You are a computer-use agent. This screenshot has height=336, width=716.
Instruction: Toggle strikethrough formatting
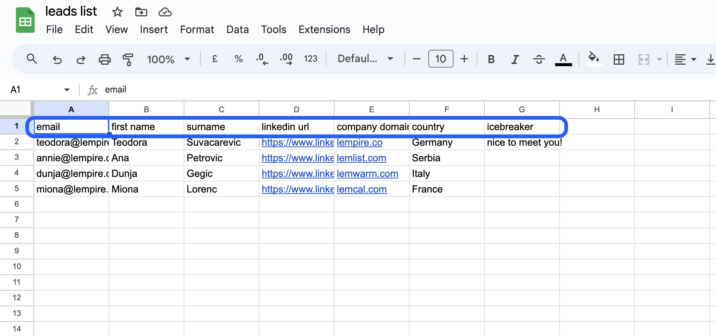pos(539,59)
